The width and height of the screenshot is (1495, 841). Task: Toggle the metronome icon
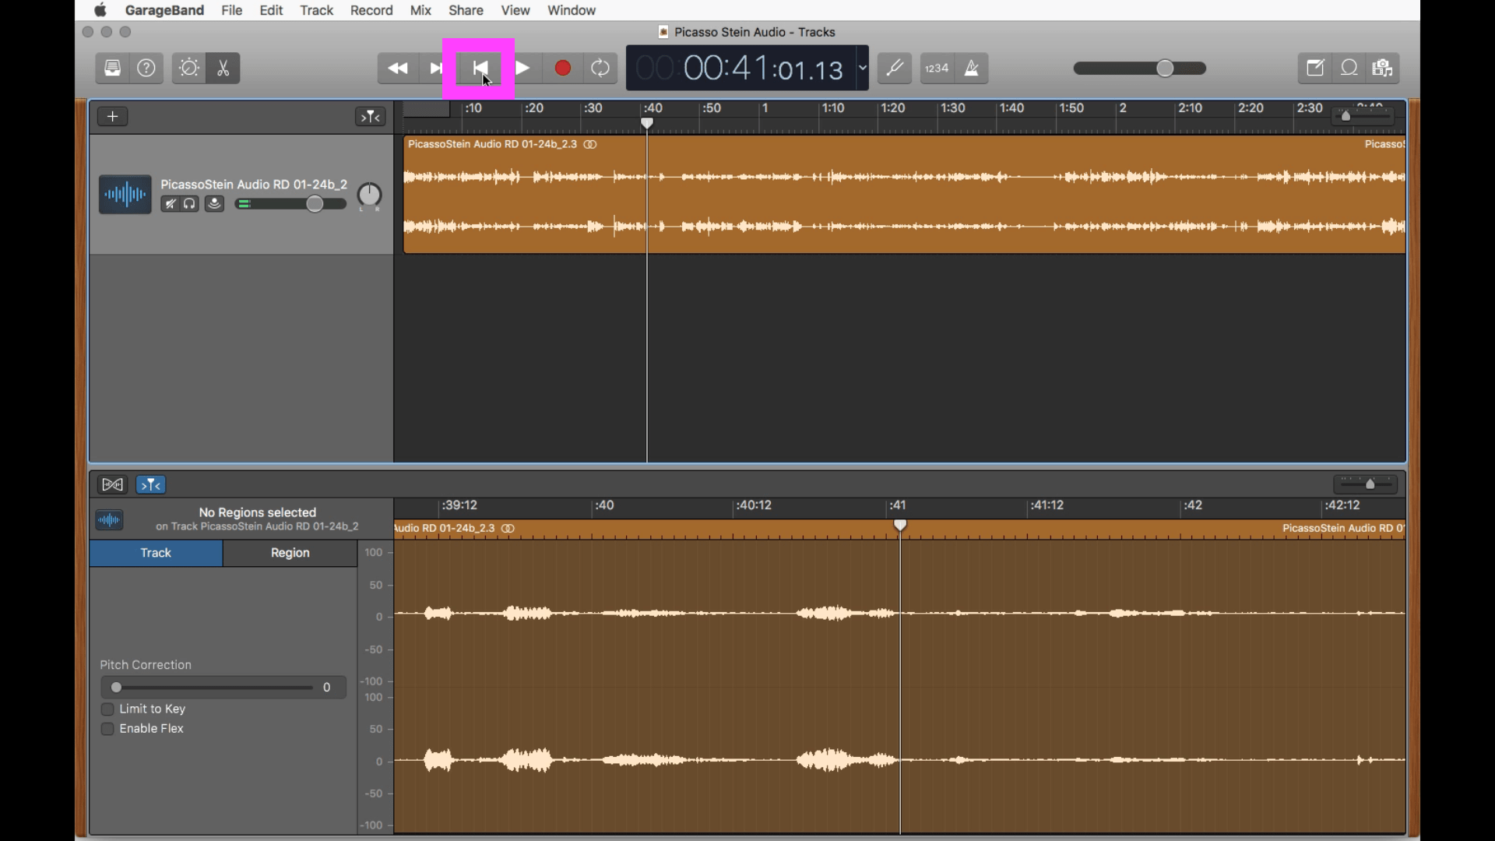pyautogui.click(x=972, y=69)
